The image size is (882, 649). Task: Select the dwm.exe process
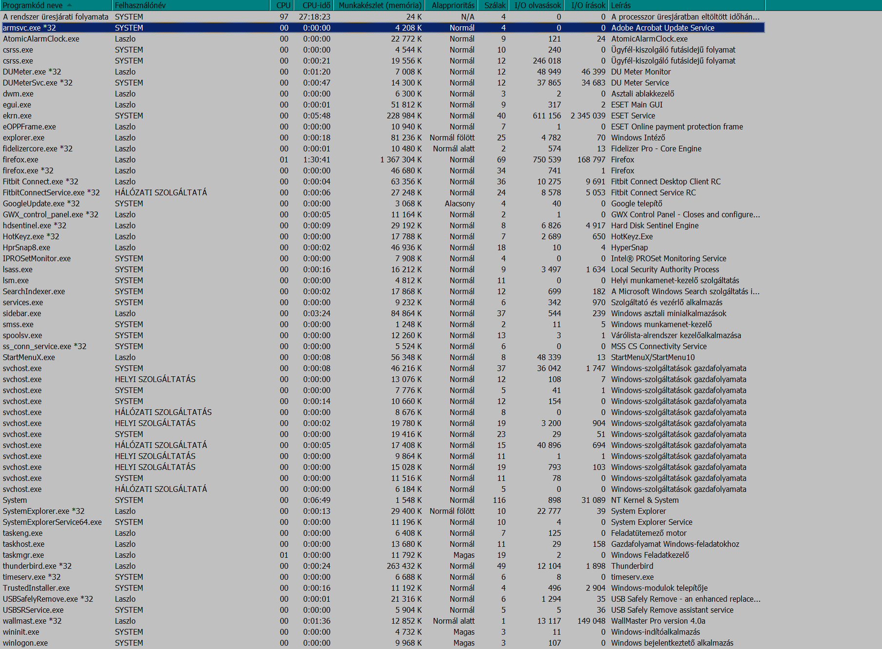(x=383, y=94)
